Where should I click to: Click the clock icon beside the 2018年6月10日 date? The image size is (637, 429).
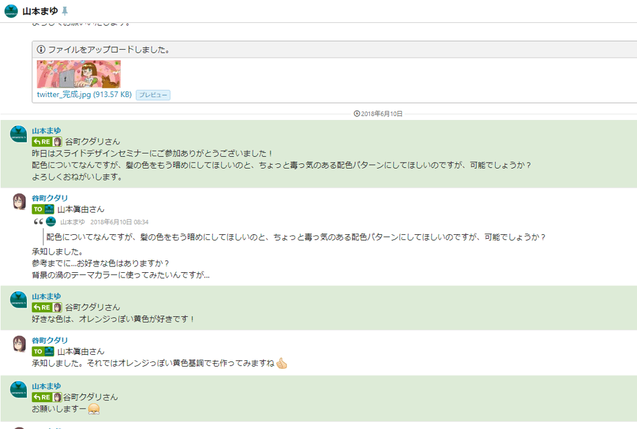357,113
